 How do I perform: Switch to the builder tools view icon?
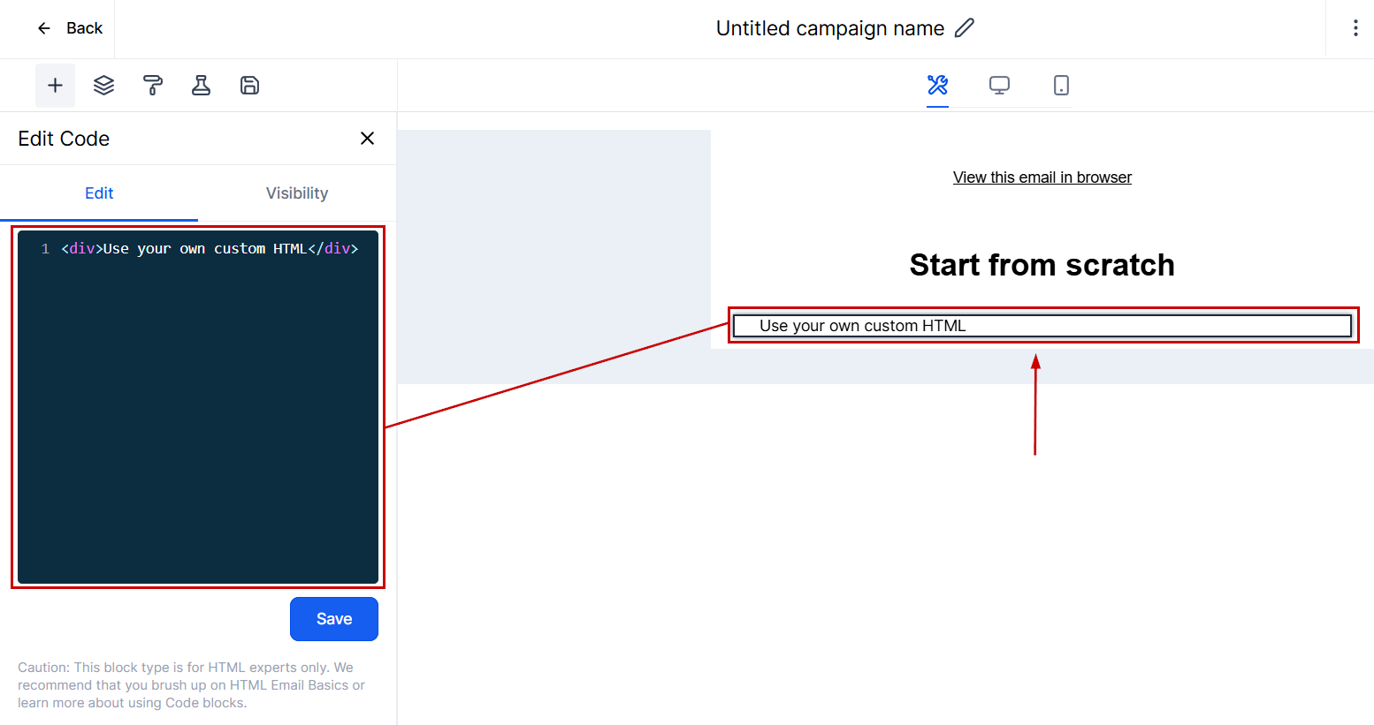pyautogui.click(x=937, y=86)
